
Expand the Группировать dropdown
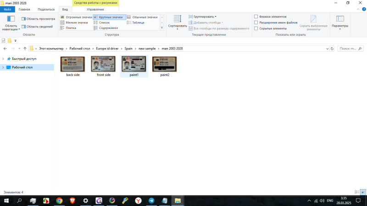point(205,16)
